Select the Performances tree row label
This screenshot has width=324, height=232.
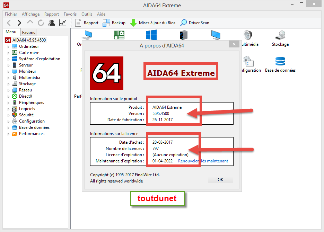(x=32, y=134)
